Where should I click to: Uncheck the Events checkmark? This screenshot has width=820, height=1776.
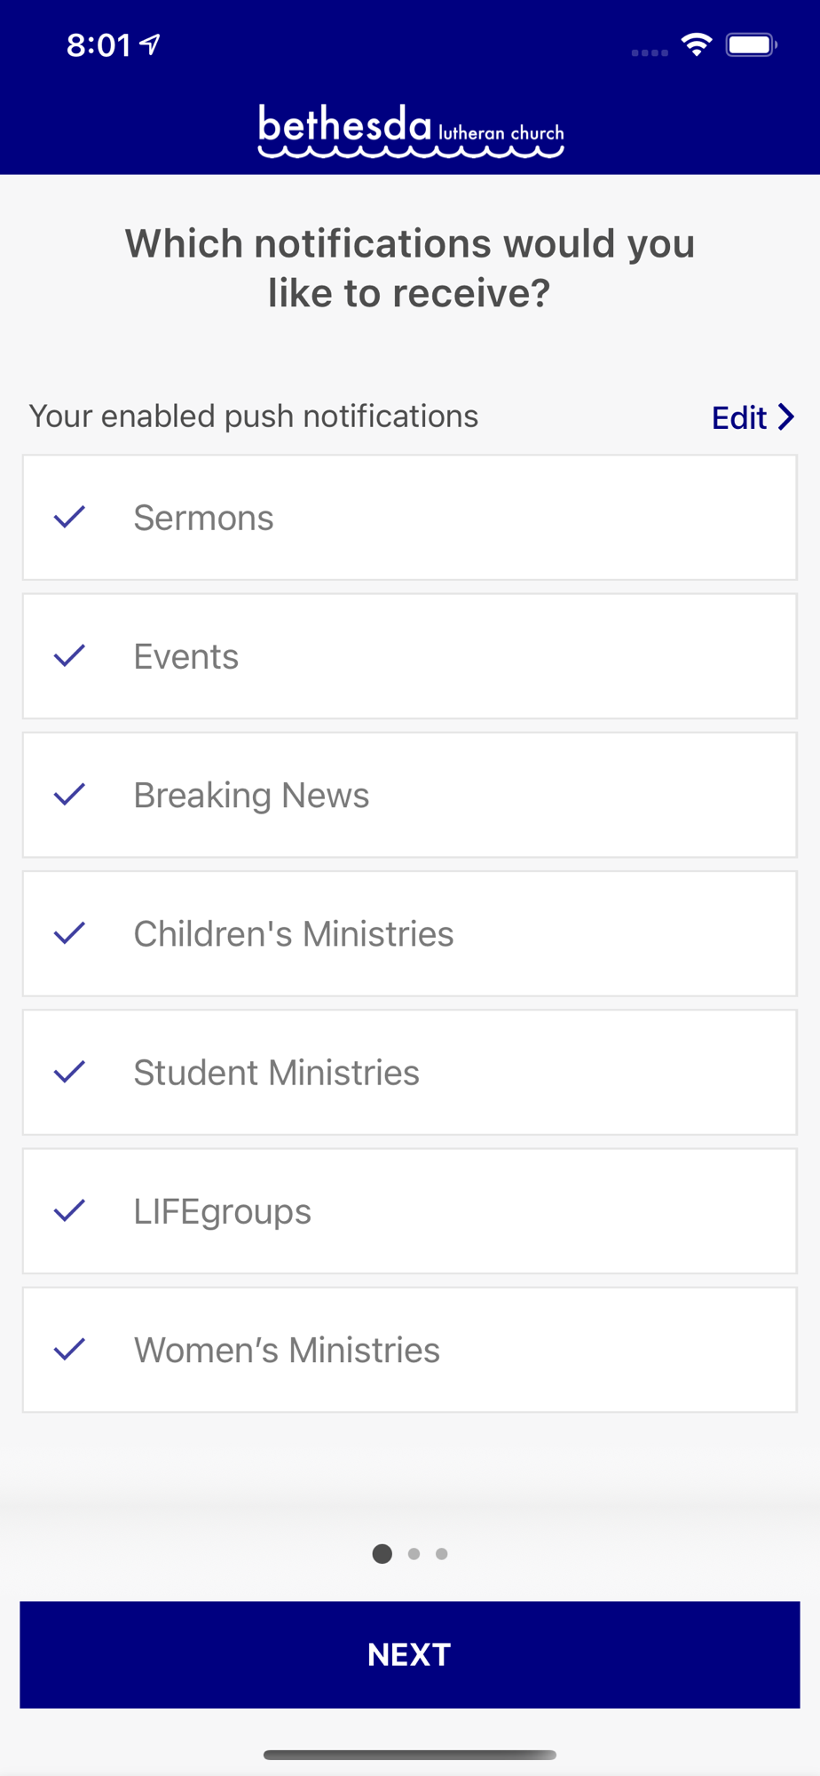(69, 656)
